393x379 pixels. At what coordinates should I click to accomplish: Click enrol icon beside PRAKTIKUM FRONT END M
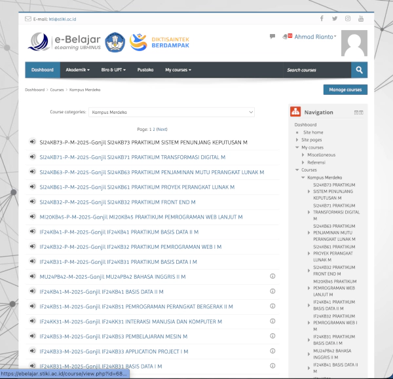click(x=32, y=202)
